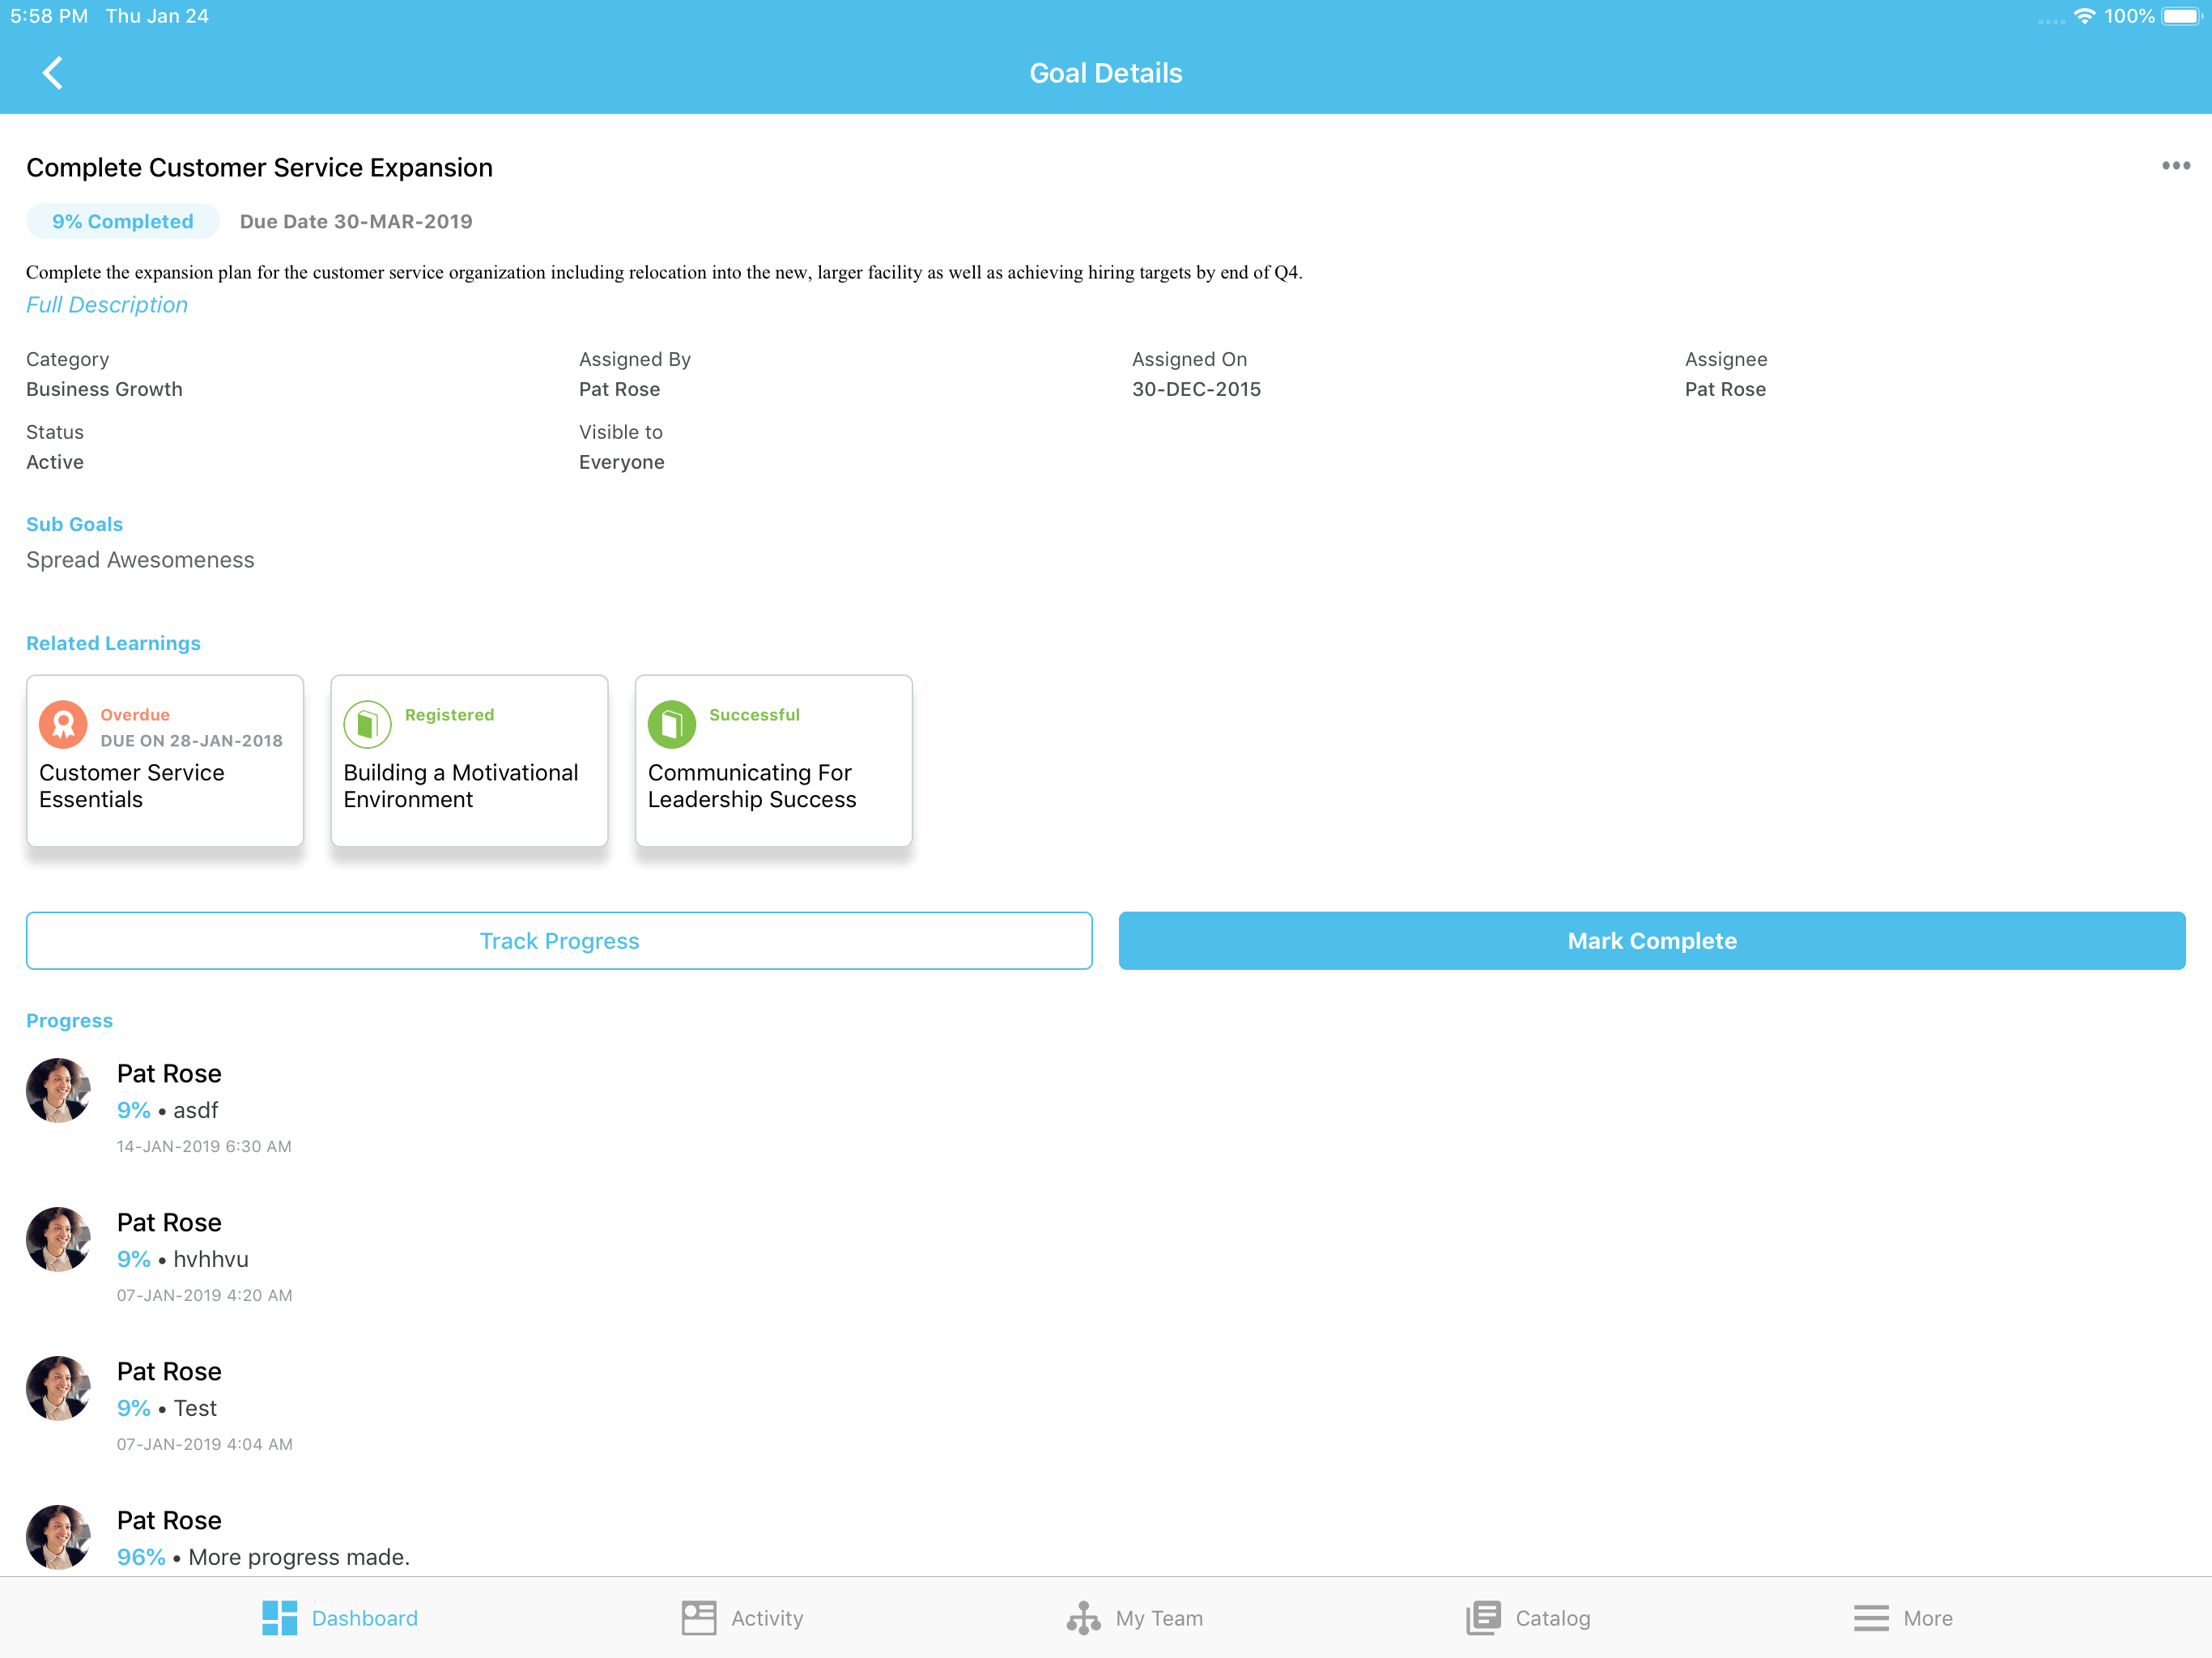Screen dimensions: 2212x1658
Task: Tap the Activity tab icon
Action: tap(698, 1617)
